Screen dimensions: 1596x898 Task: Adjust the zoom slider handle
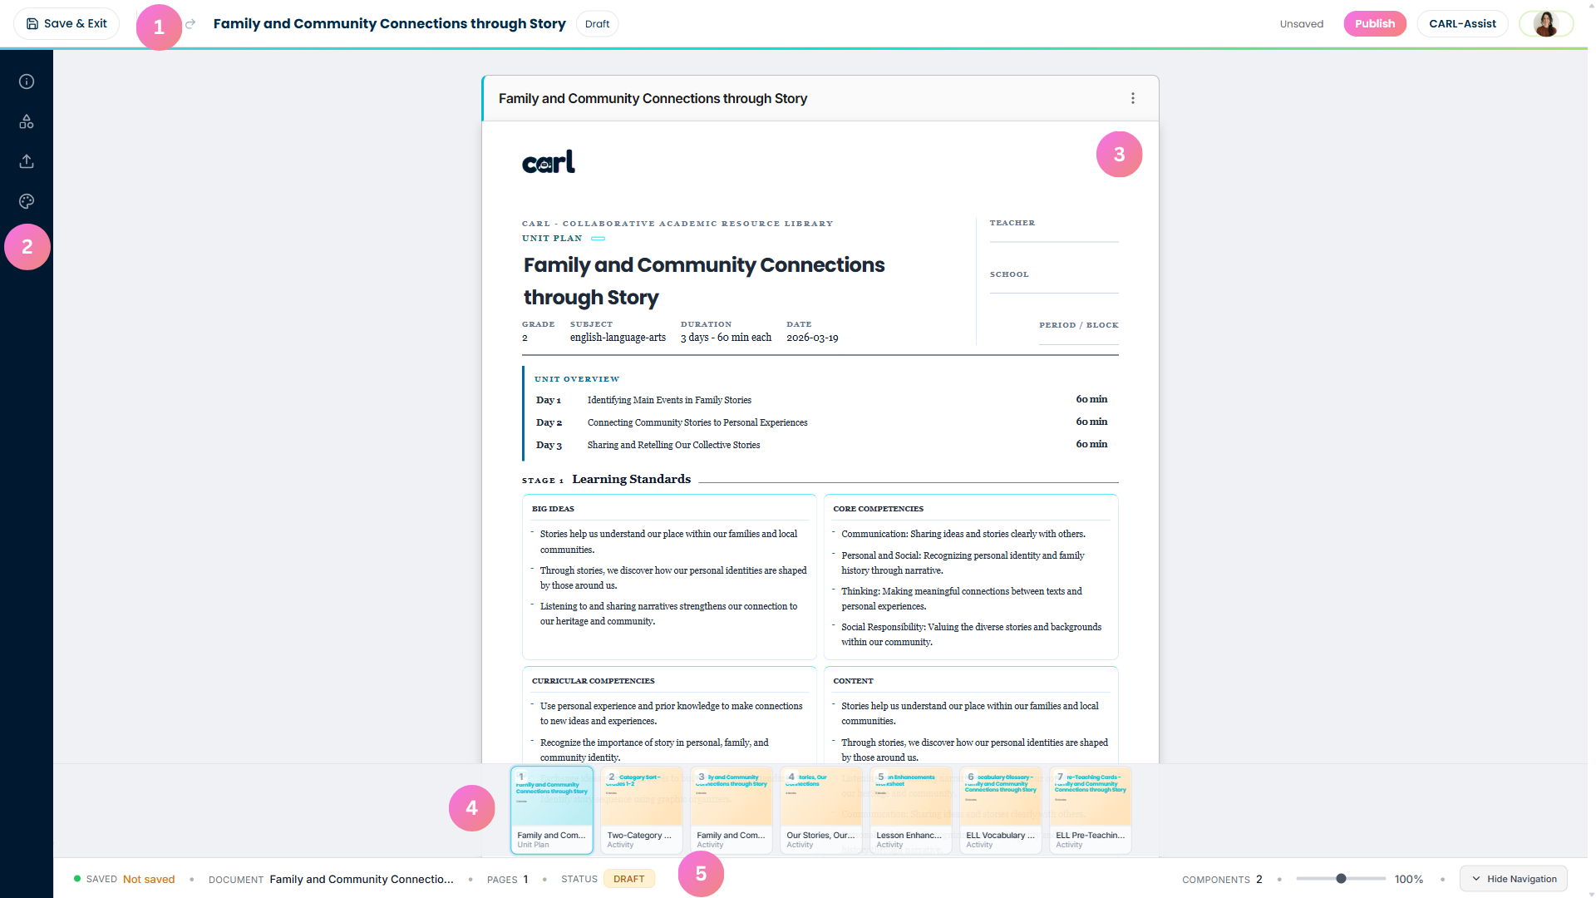[1341, 879]
